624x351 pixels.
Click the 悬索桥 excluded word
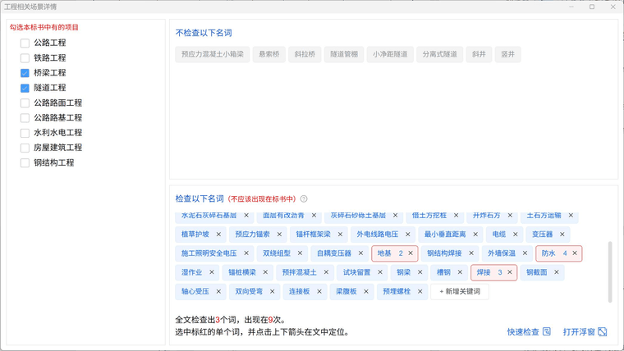coord(269,54)
